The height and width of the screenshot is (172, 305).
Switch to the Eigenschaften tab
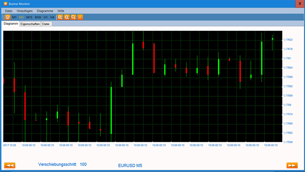(30, 24)
